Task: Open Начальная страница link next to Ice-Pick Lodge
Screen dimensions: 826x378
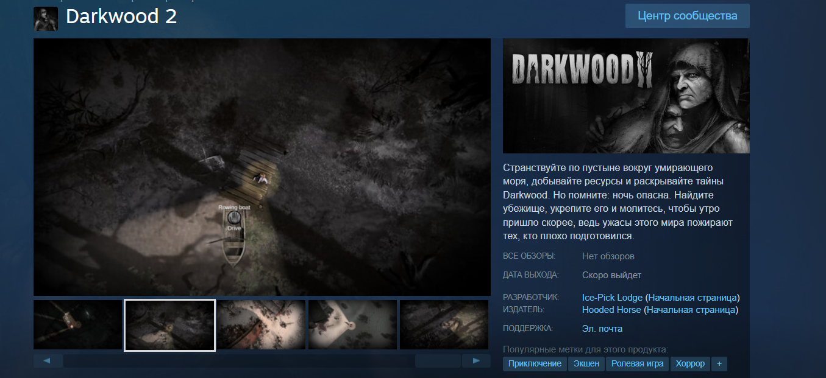Action: pyautogui.click(x=692, y=298)
